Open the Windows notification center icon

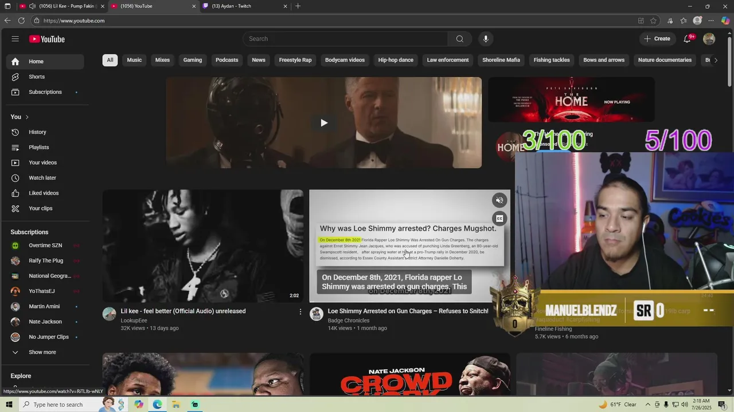tap(722, 405)
